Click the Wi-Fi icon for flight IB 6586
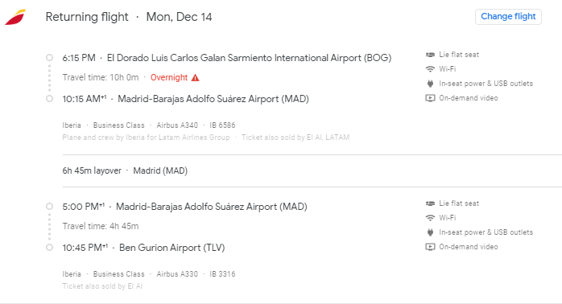Image resolution: width=562 pixels, height=304 pixels. (430, 69)
